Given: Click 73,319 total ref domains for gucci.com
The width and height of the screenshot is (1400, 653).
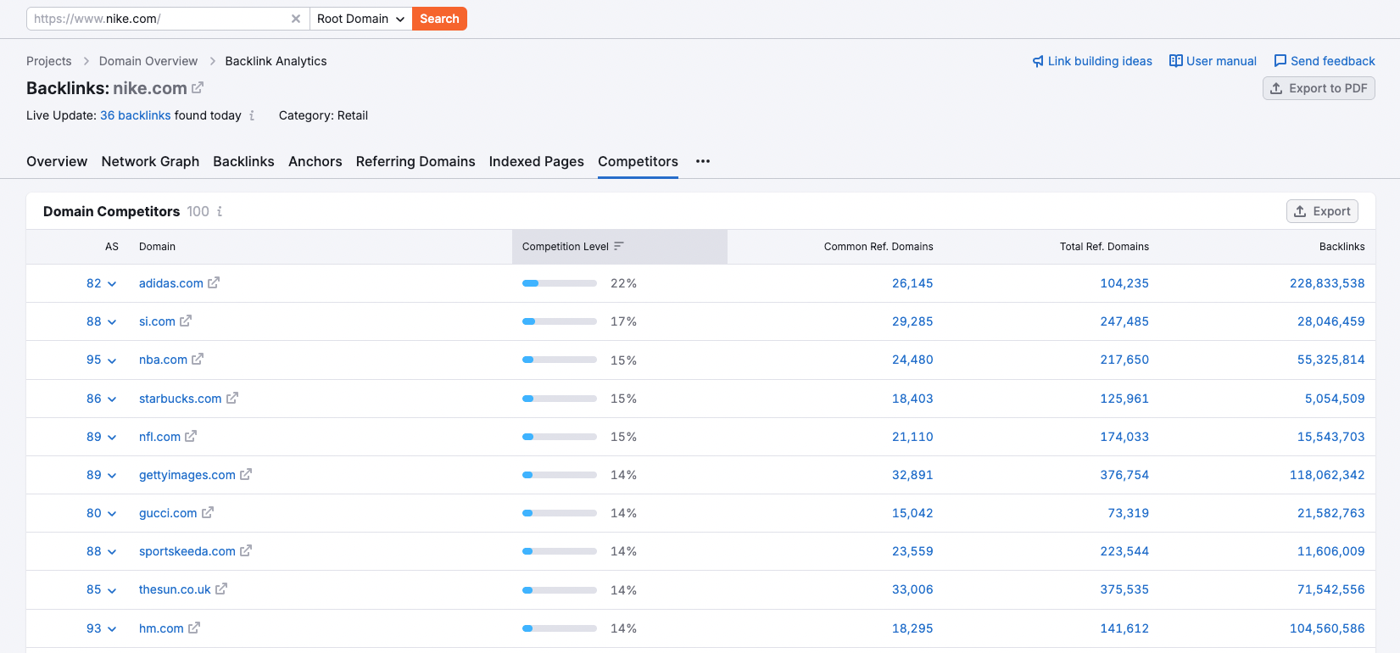Looking at the screenshot, I should point(1129,513).
